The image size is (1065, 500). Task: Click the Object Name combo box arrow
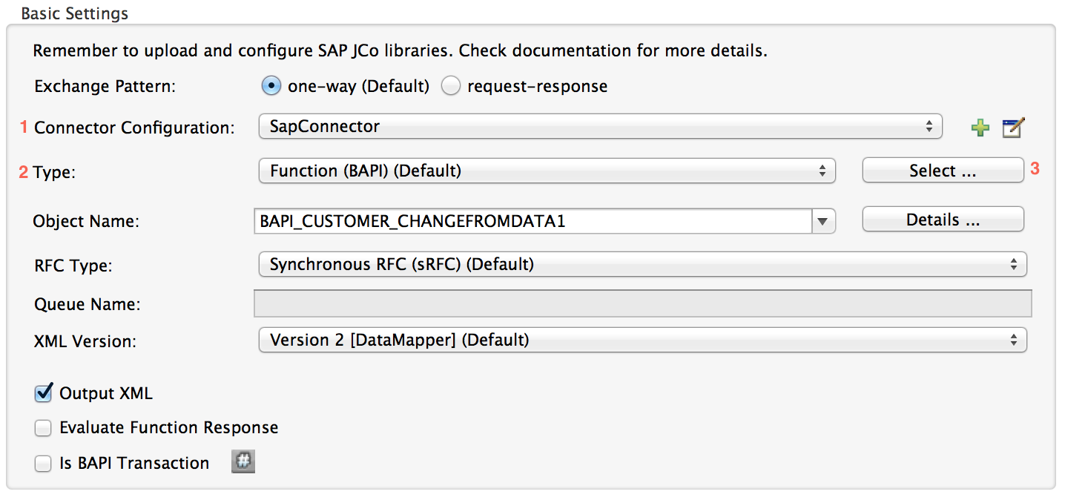pyautogui.click(x=823, y=221)
